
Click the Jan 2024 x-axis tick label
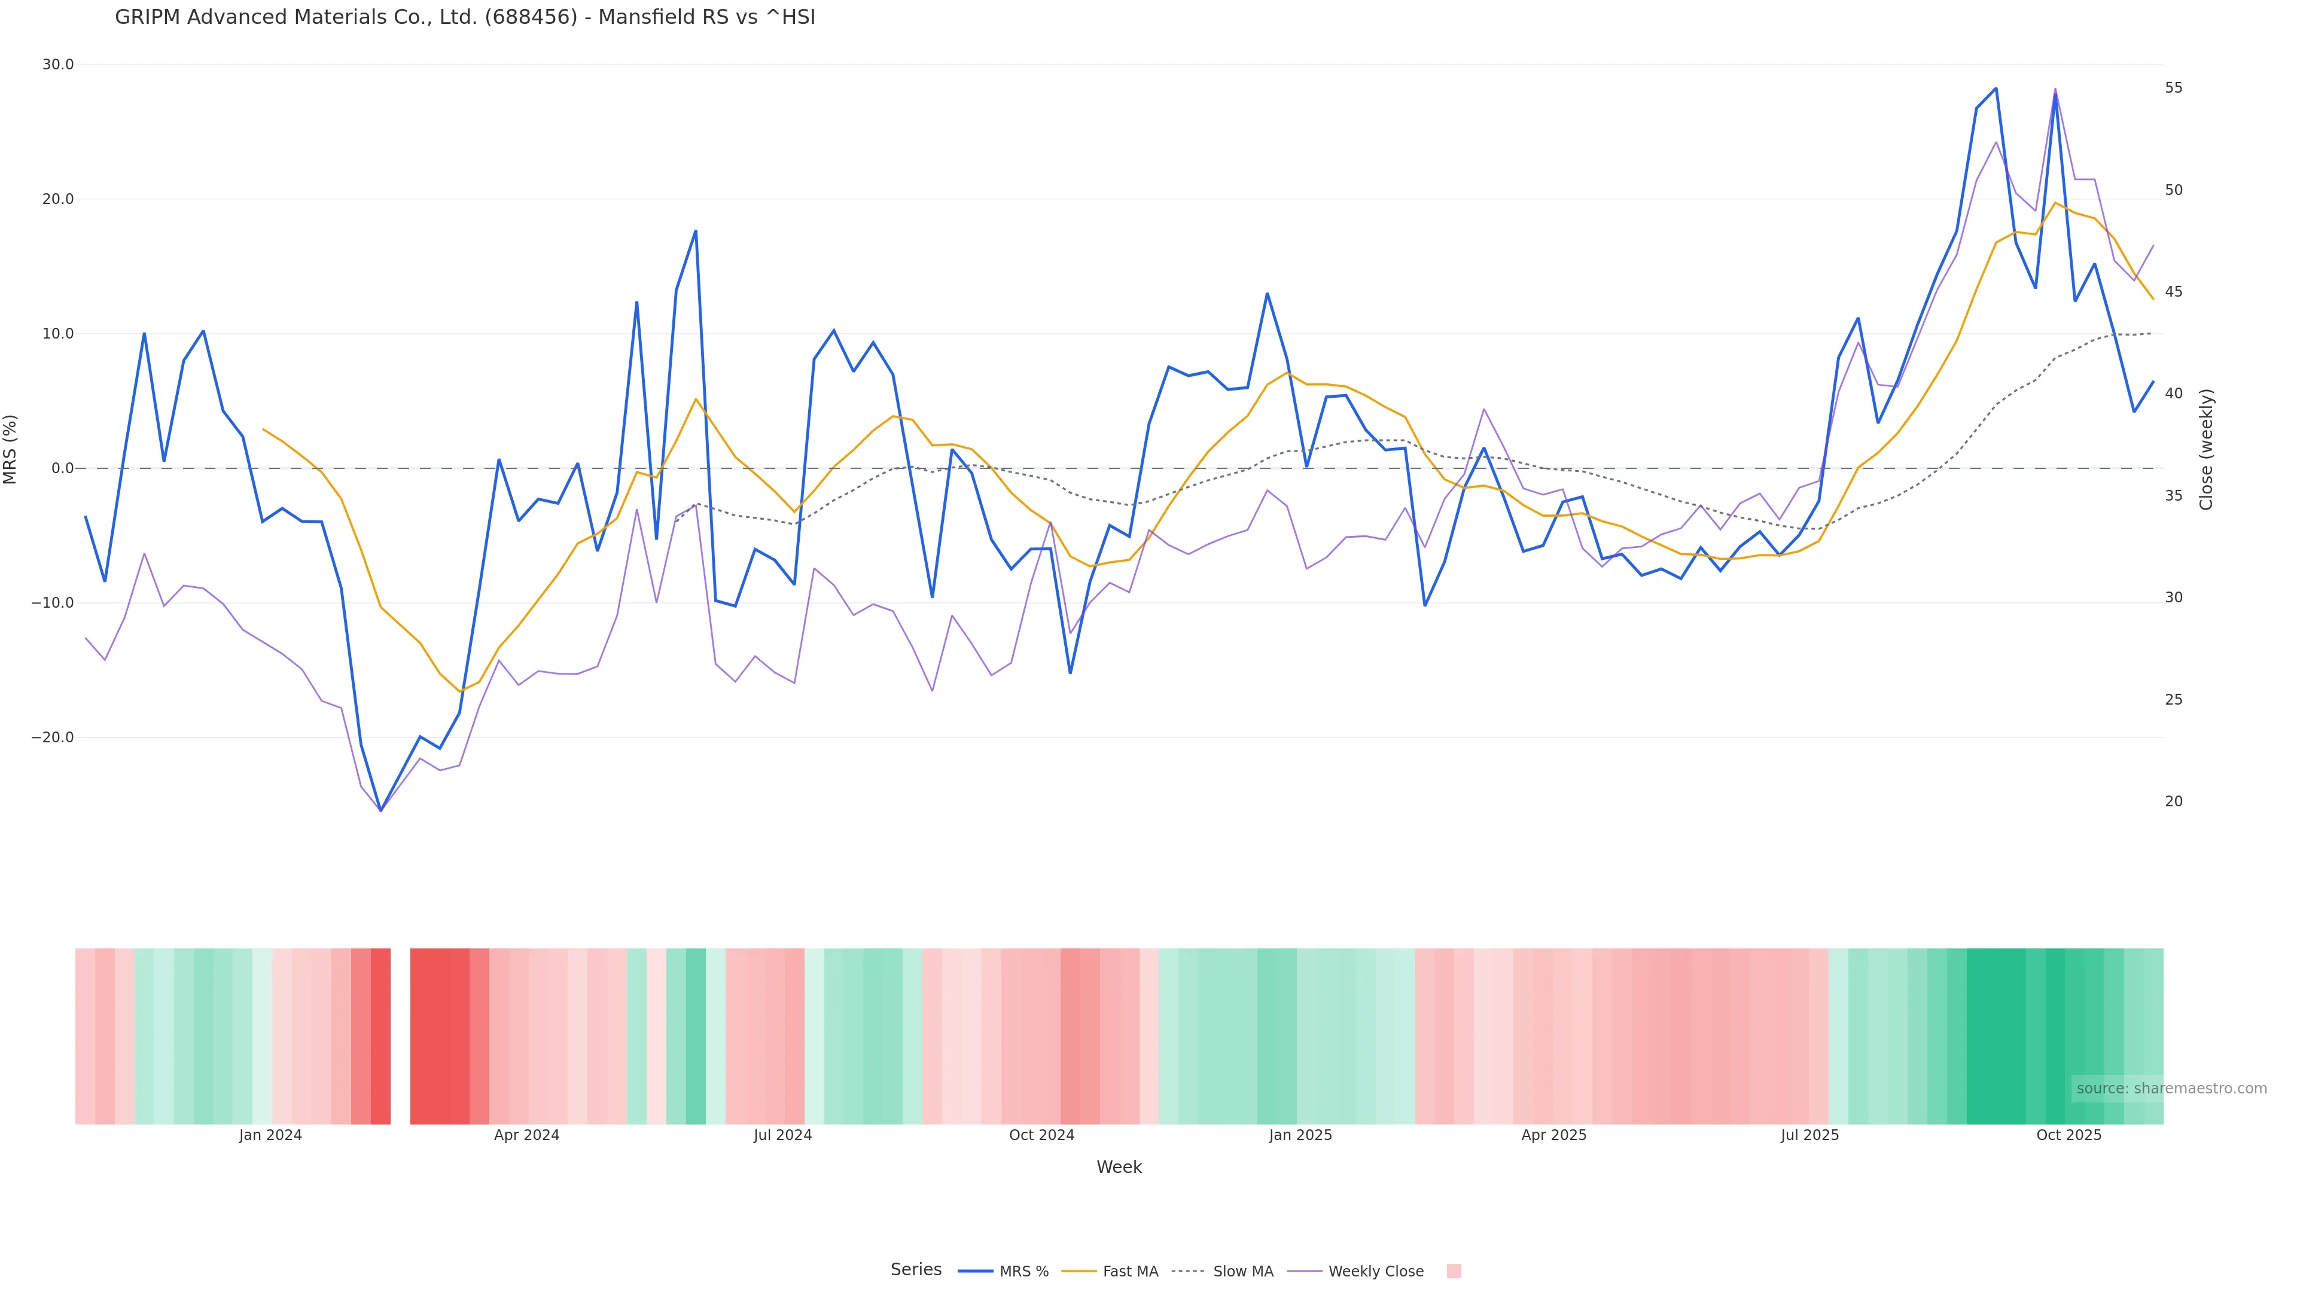point(270,1135)
